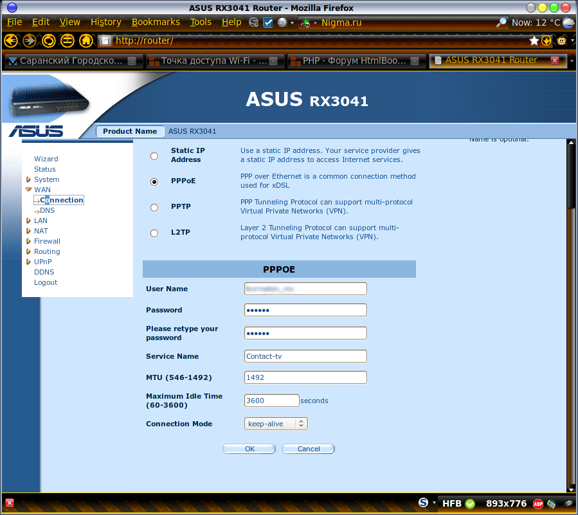Choose the PPTP connection radio button
This screenshot has height=515, width=578.
(154, 208)
